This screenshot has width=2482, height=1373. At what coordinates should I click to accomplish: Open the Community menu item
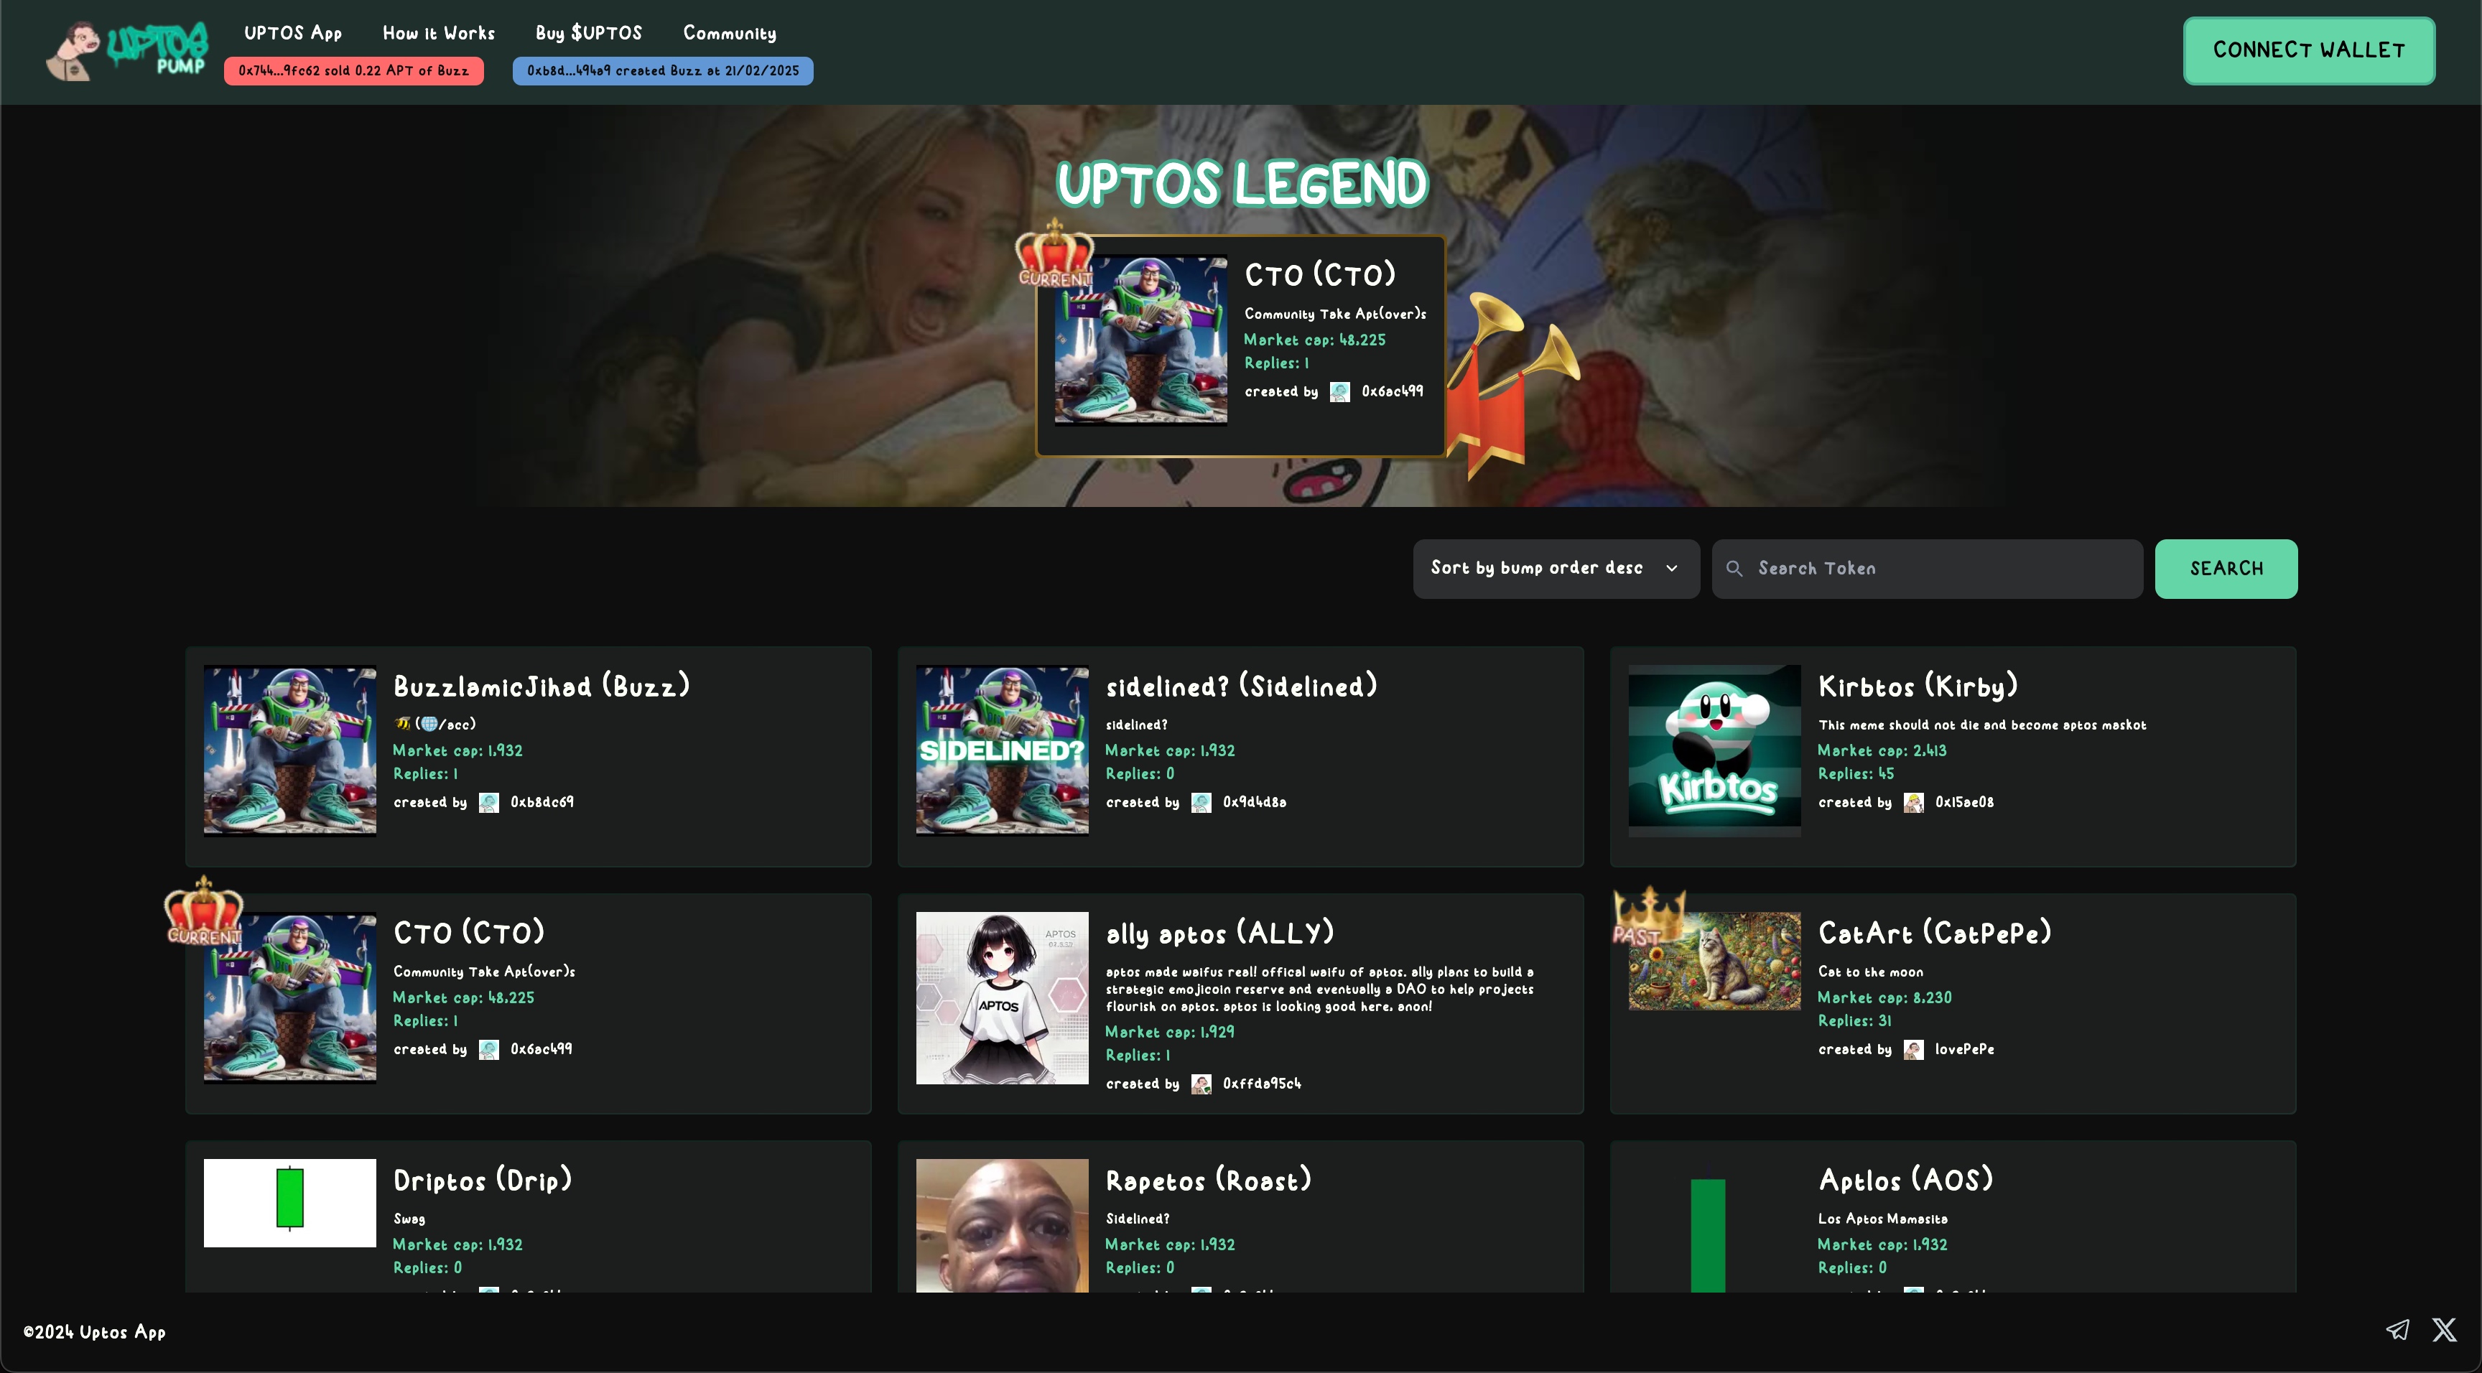tap(730, 33)
